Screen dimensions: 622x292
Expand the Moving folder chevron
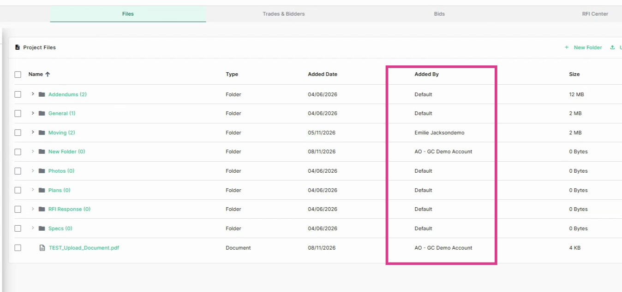33,132
